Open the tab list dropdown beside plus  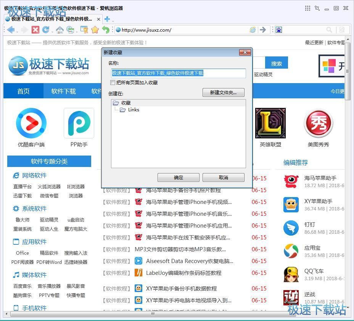click(113, 21)
